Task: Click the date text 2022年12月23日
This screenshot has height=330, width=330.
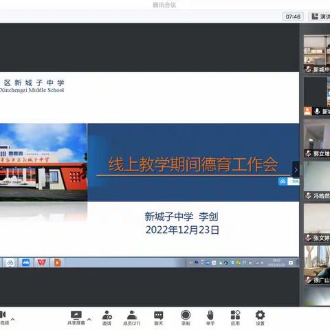Action: [182, 230]
